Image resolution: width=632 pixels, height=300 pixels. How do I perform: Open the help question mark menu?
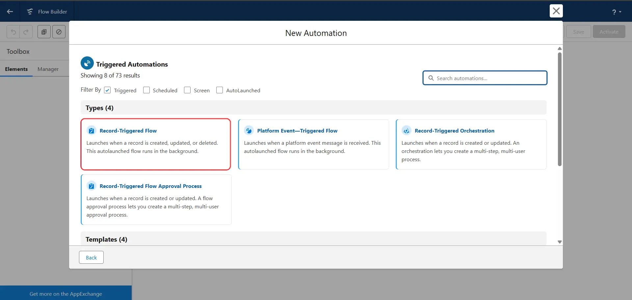617,12
